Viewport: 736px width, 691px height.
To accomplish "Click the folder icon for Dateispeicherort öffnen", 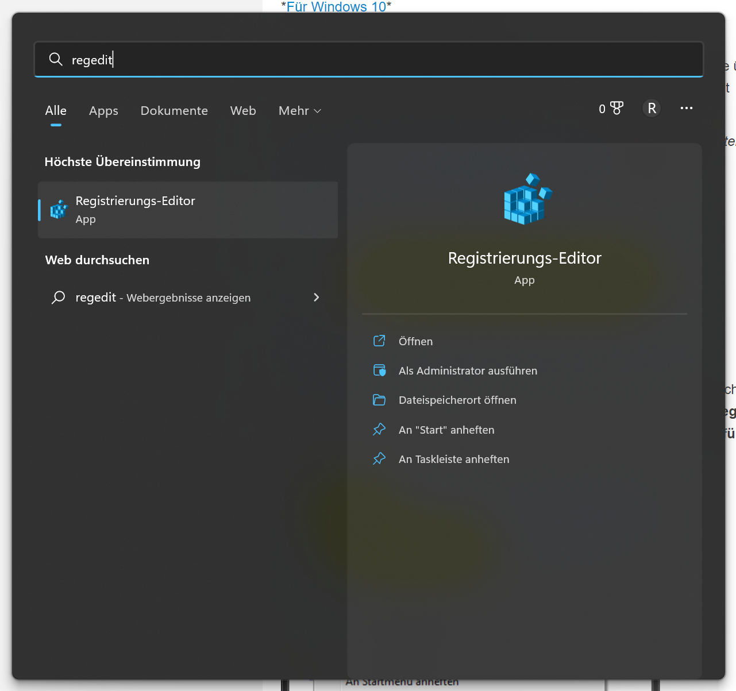I will tap(379, 400).
